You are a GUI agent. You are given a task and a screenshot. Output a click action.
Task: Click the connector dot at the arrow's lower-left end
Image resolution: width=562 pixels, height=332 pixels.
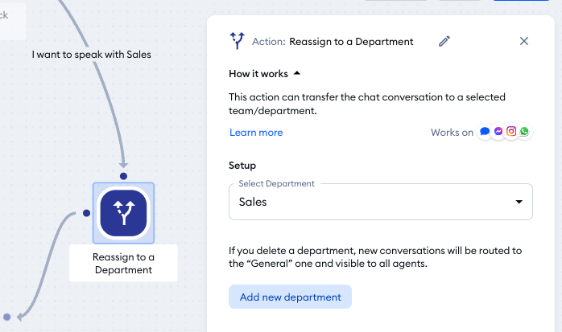(6, 318)
